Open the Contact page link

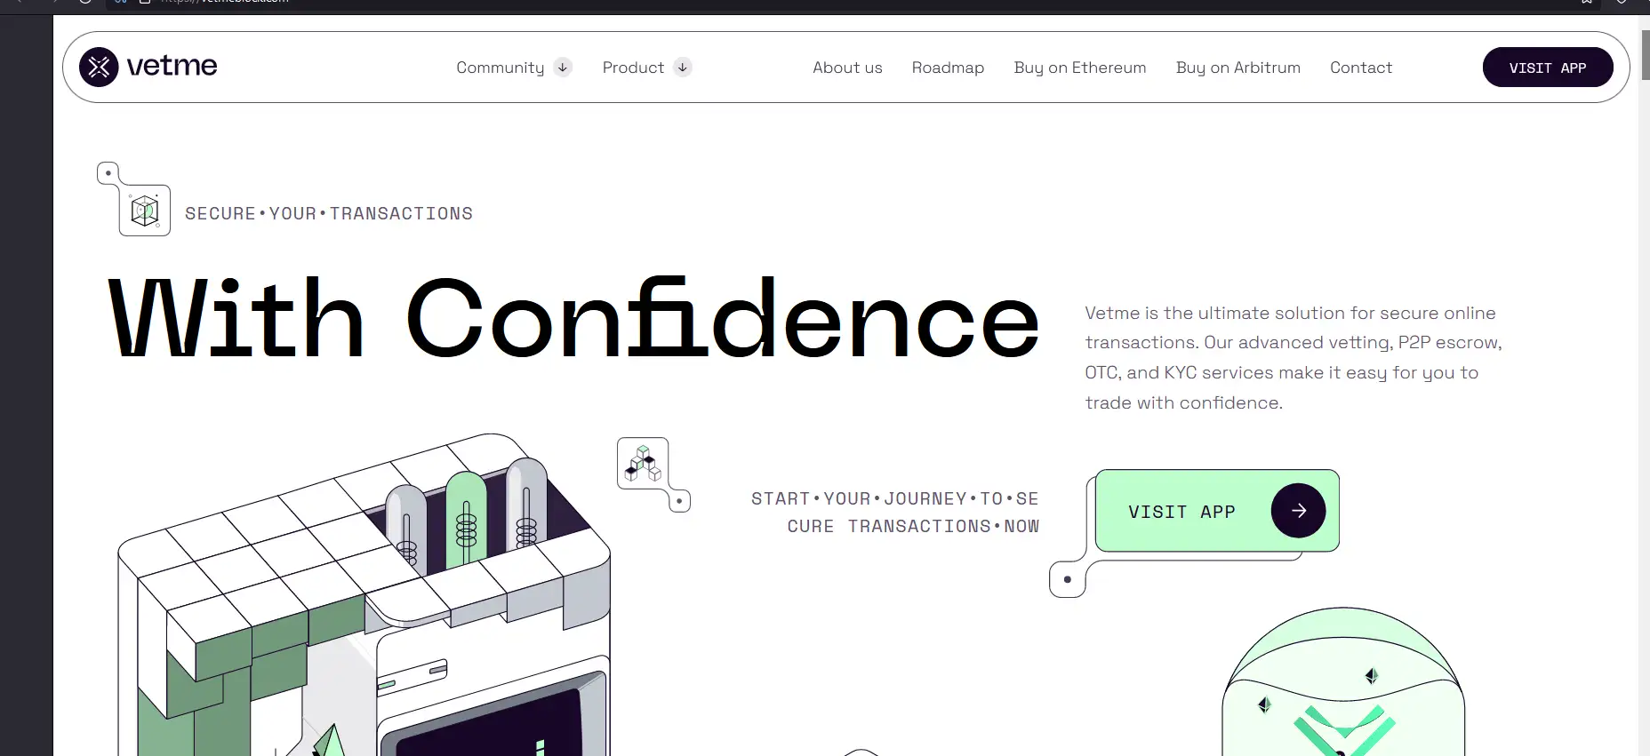(1360, 68)
